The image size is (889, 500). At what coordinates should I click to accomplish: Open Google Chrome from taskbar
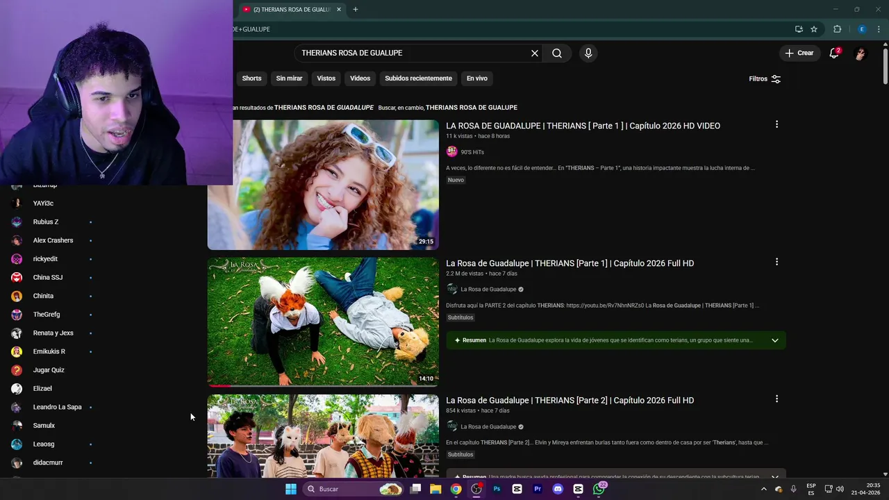456,489
